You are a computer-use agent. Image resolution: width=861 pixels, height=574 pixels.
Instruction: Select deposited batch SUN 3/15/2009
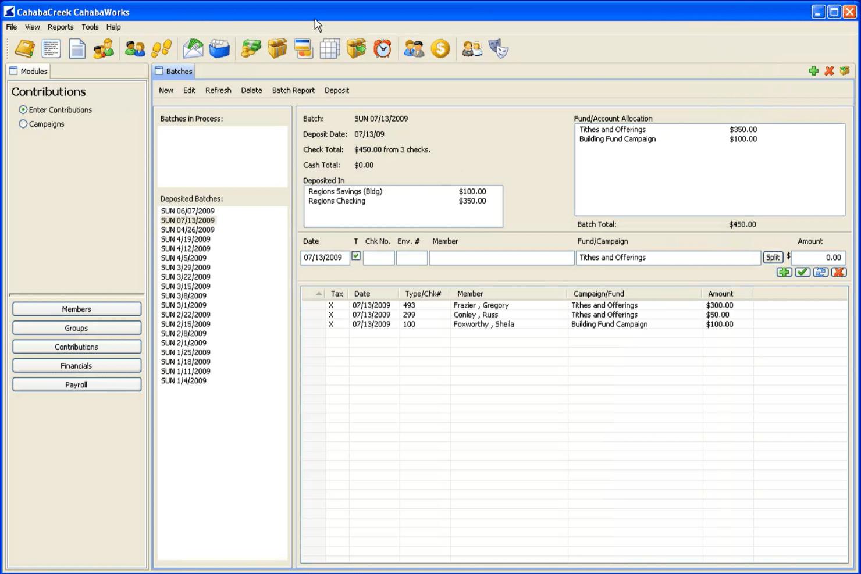click(186, 286)
